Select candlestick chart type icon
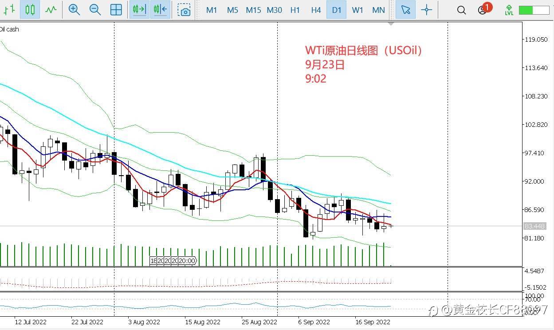The width and height of the screenshot is (554, 330). pos(30,9)
